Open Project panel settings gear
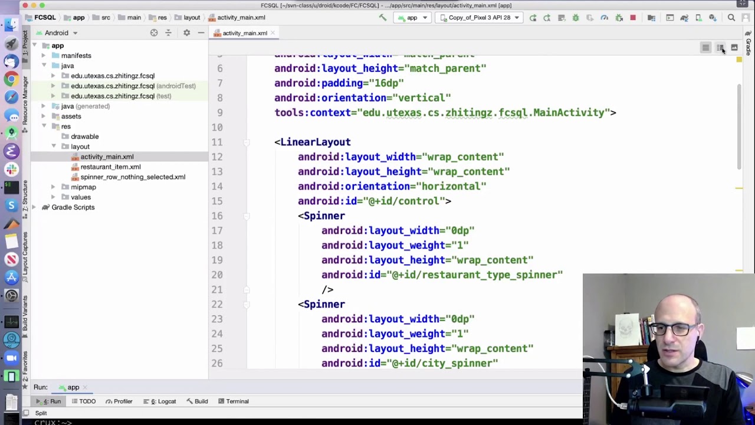 click(186, 33)
